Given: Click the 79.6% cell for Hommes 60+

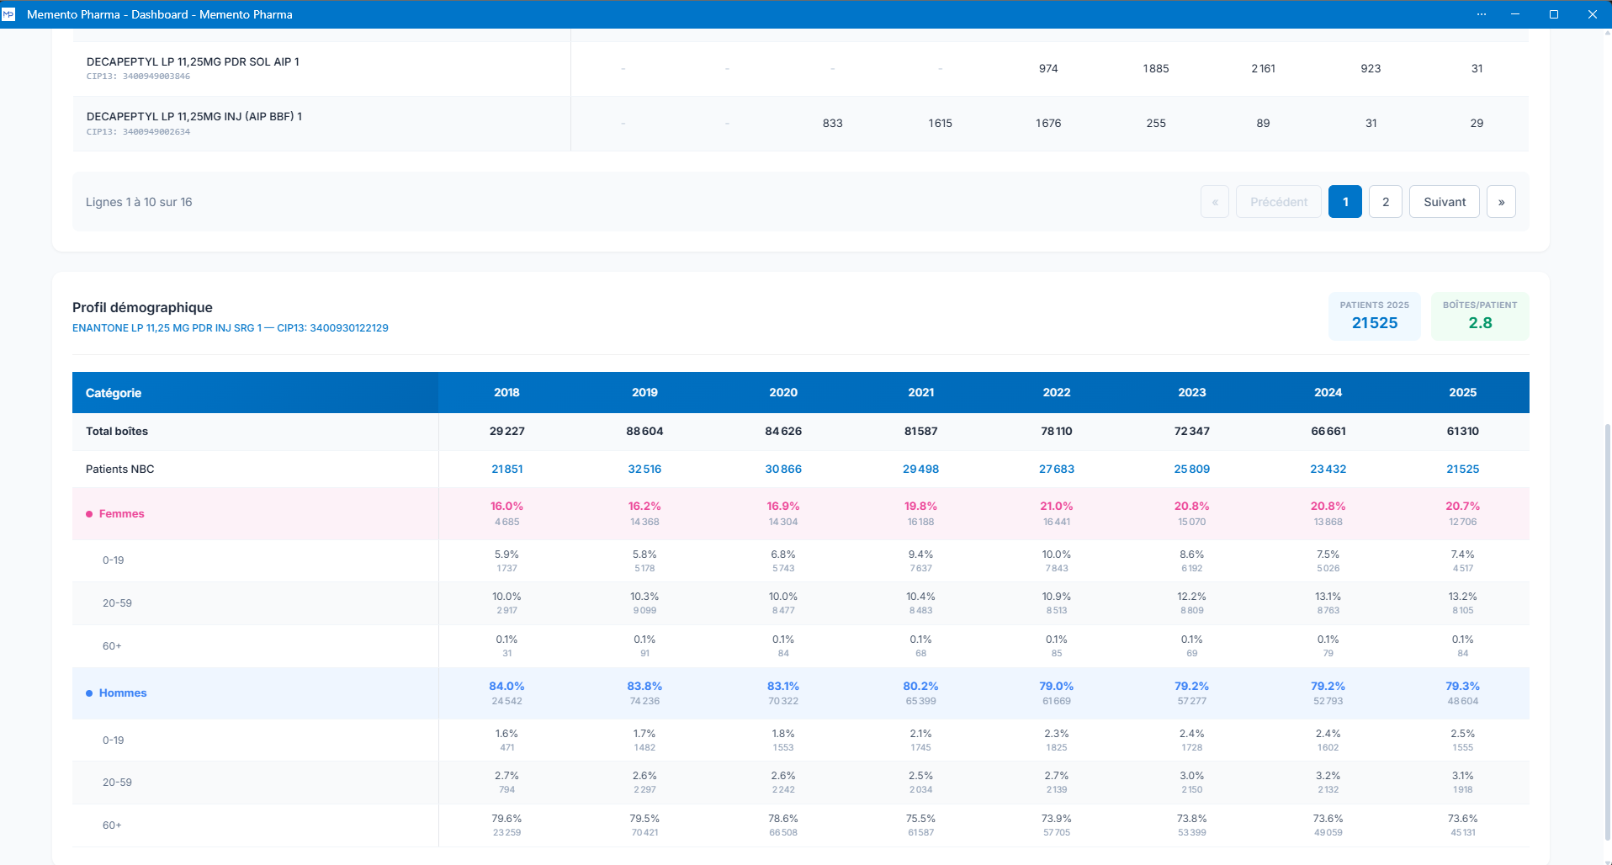Looking at the screenshot, I should click(506, 825).
